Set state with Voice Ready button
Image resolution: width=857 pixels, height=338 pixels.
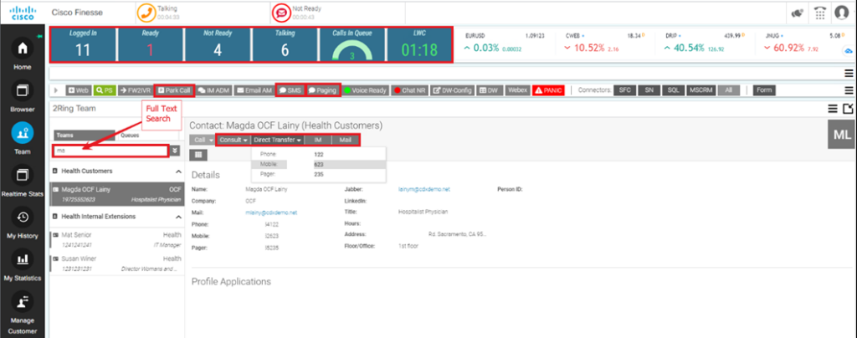[366, 90]
